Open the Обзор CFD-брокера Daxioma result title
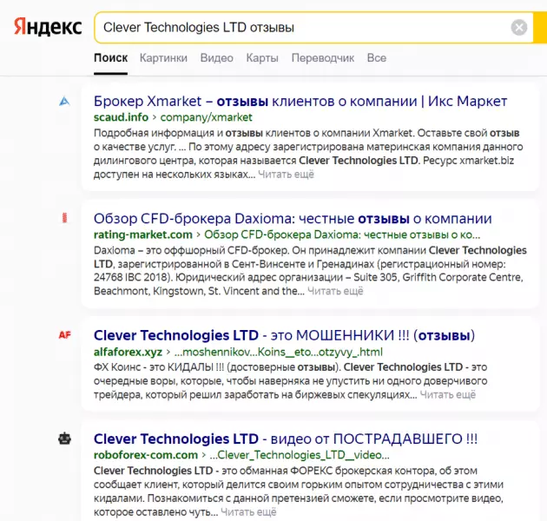Screen dimensions: 547x521 click(293, 219)
